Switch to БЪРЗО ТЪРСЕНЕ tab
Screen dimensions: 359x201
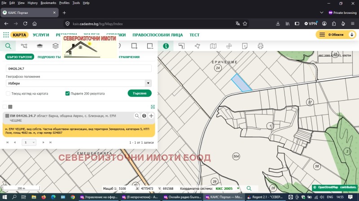click(19, 57)
